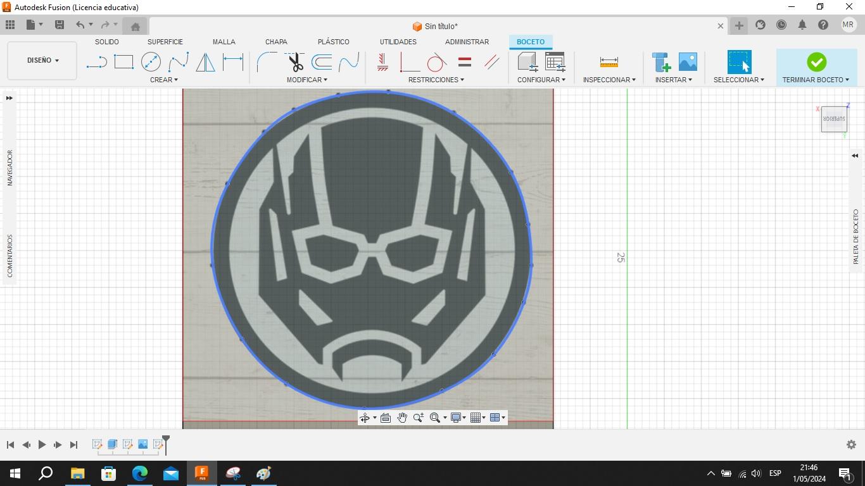865x486 pixels.
Task: Click the Insert Derive icon
Action: [x=662, y=62]
